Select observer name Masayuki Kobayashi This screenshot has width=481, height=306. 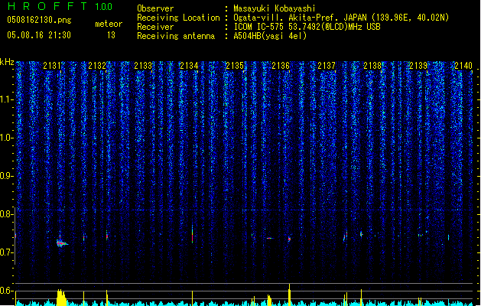pos(275,8)
